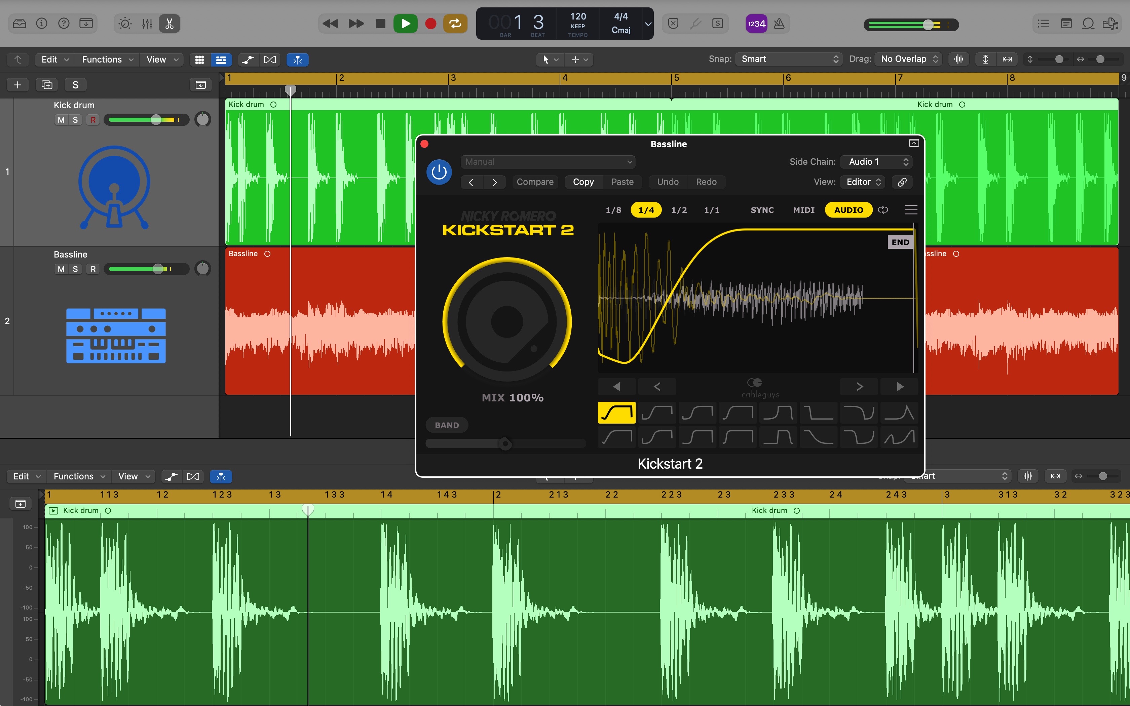Screen dimensions: 1130x706
Task: Click the Rewind transport button
Action: (x=330, y=23)
